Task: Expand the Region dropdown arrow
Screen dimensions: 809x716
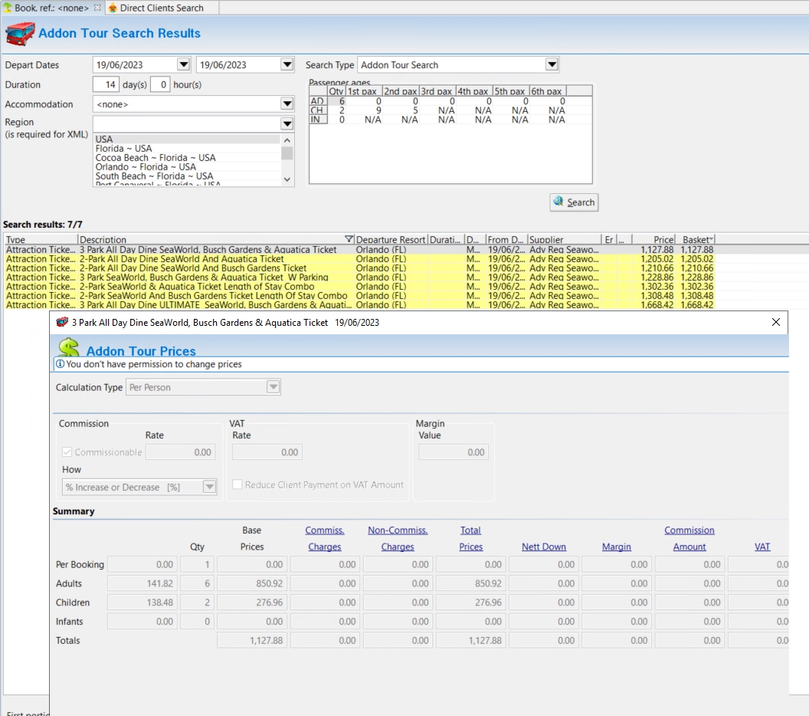Action: click(287, 123)
